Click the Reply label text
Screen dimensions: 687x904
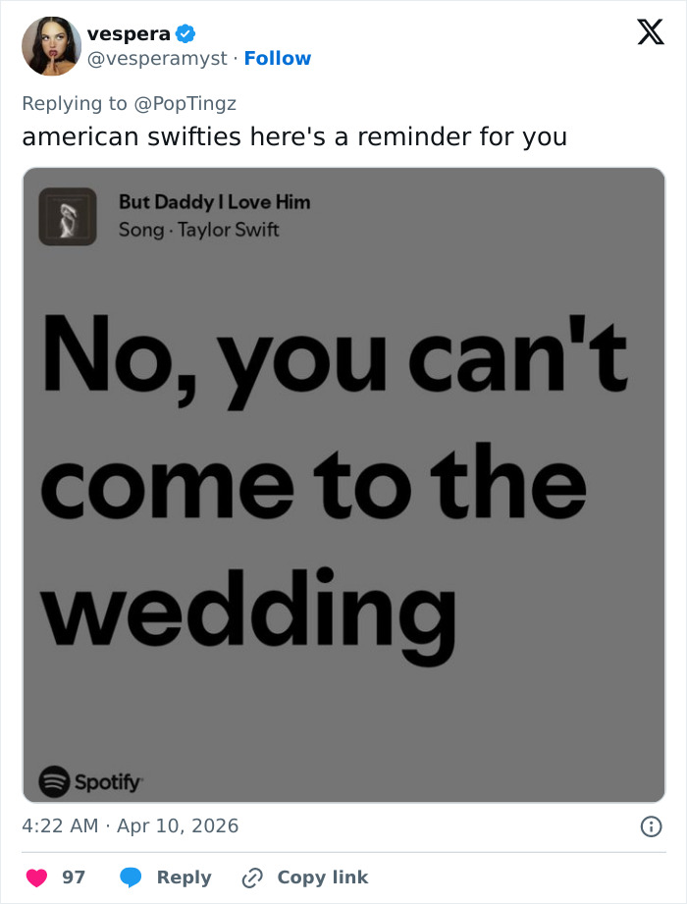coord(184,877)
